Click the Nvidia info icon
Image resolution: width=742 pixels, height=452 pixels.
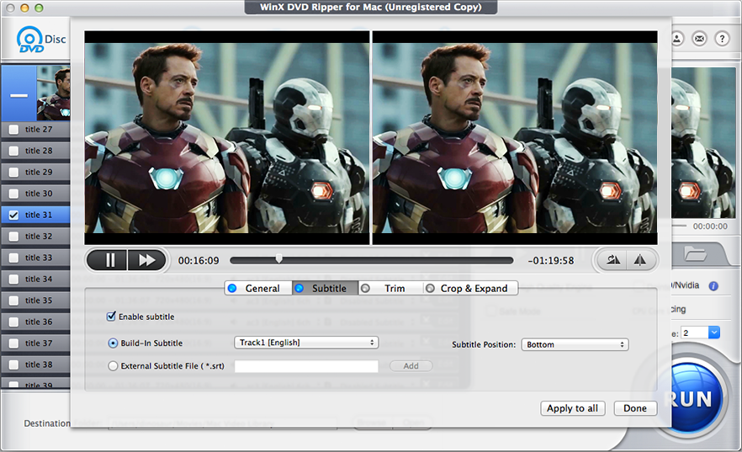click(713, 286)
